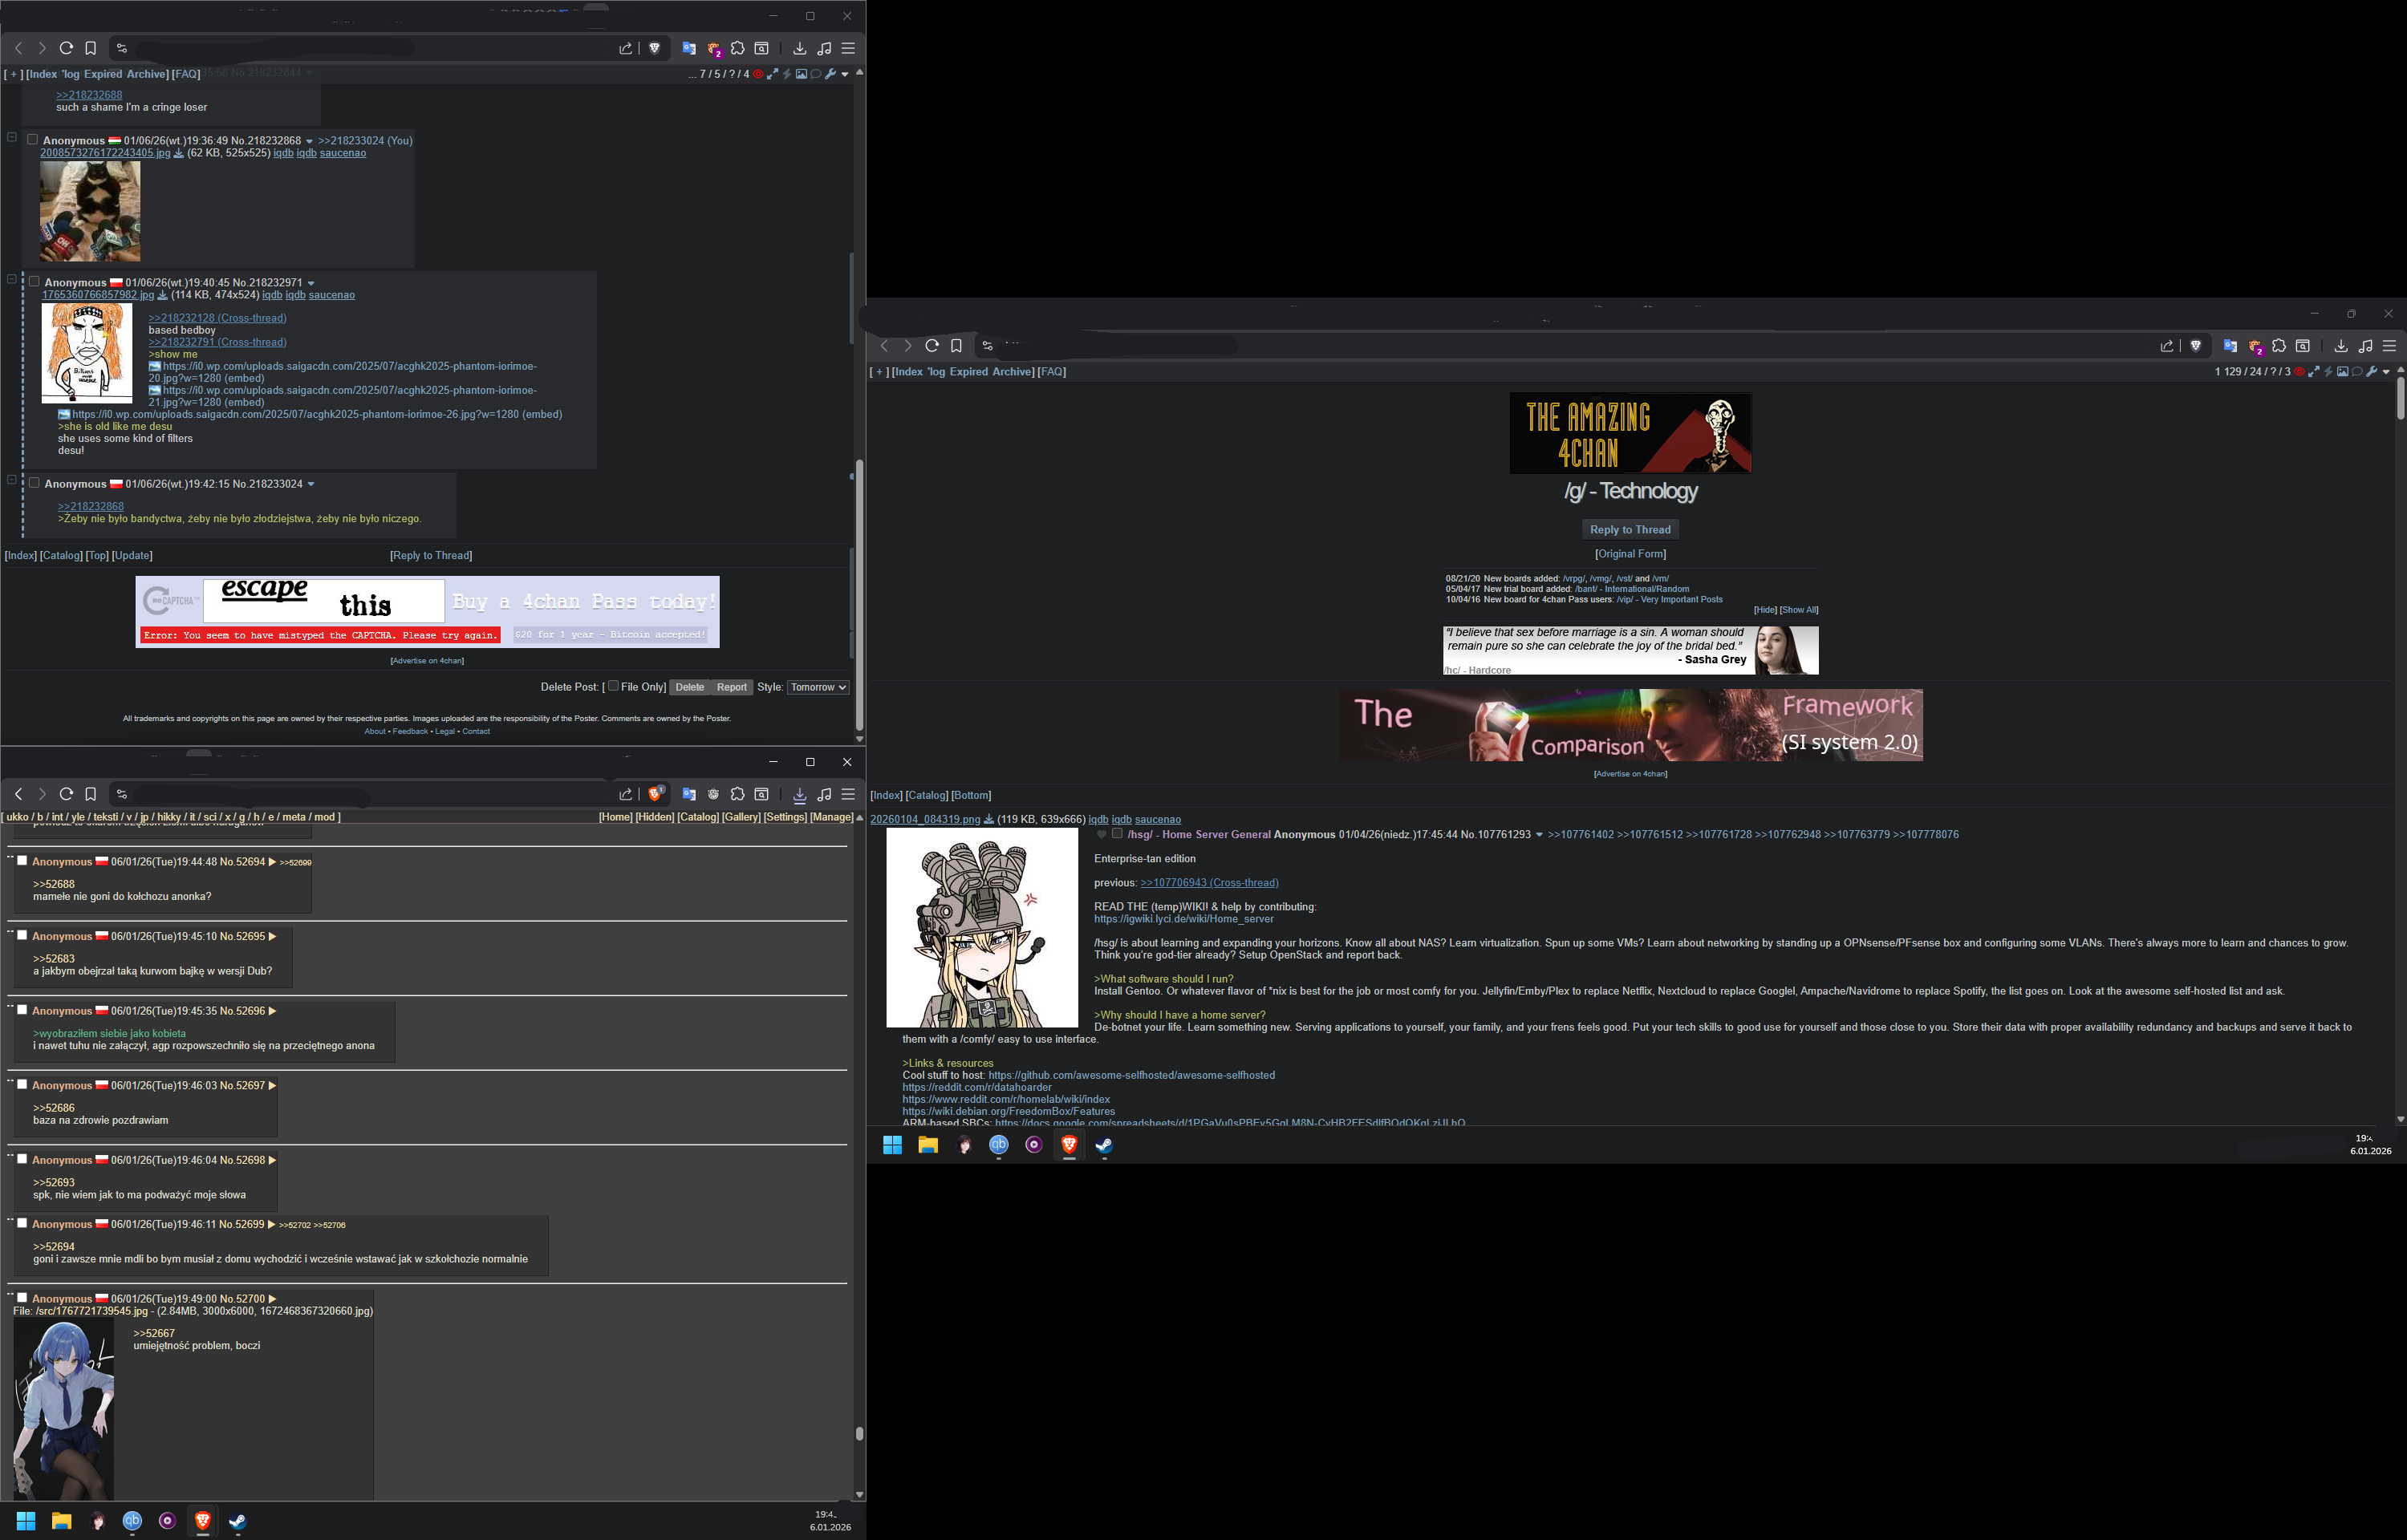2407x1540 pixels.
Task: Reload page in bottom-left browser window
Action: (66, 794)
